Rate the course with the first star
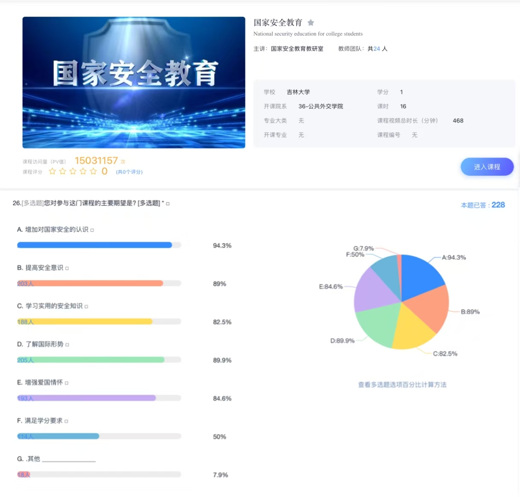Viewport: 520px width, 497px height. 52,171
